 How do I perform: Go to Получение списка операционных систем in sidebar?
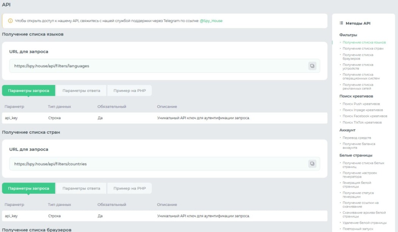click(361, 77)
